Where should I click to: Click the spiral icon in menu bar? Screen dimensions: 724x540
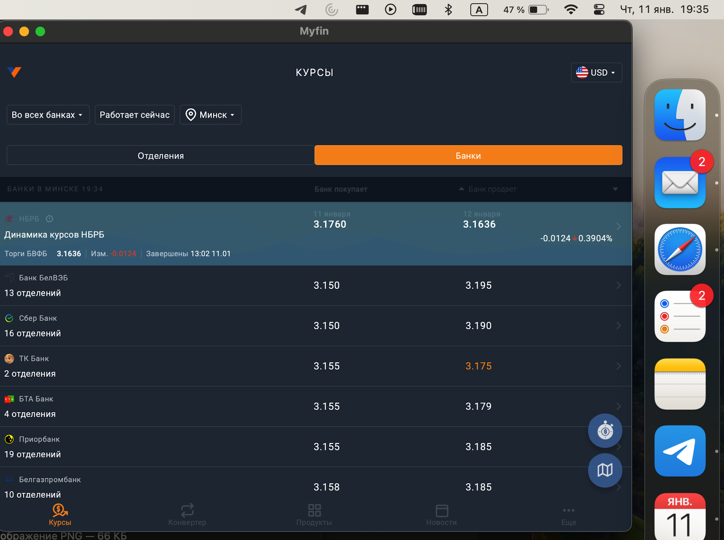click(331, 9)
